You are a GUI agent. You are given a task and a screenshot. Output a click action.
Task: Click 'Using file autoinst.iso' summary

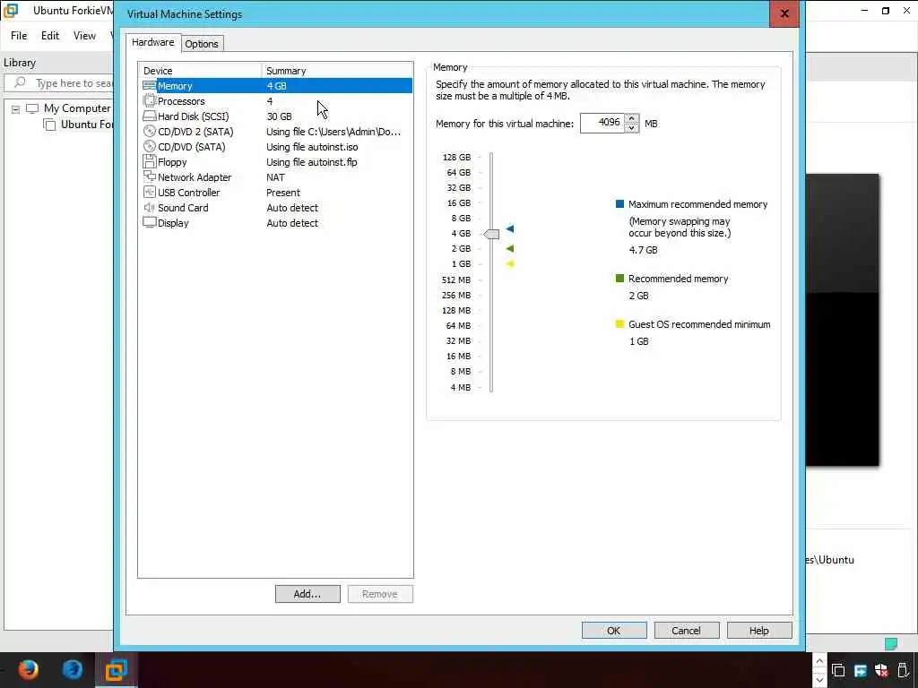click(312, 147)
